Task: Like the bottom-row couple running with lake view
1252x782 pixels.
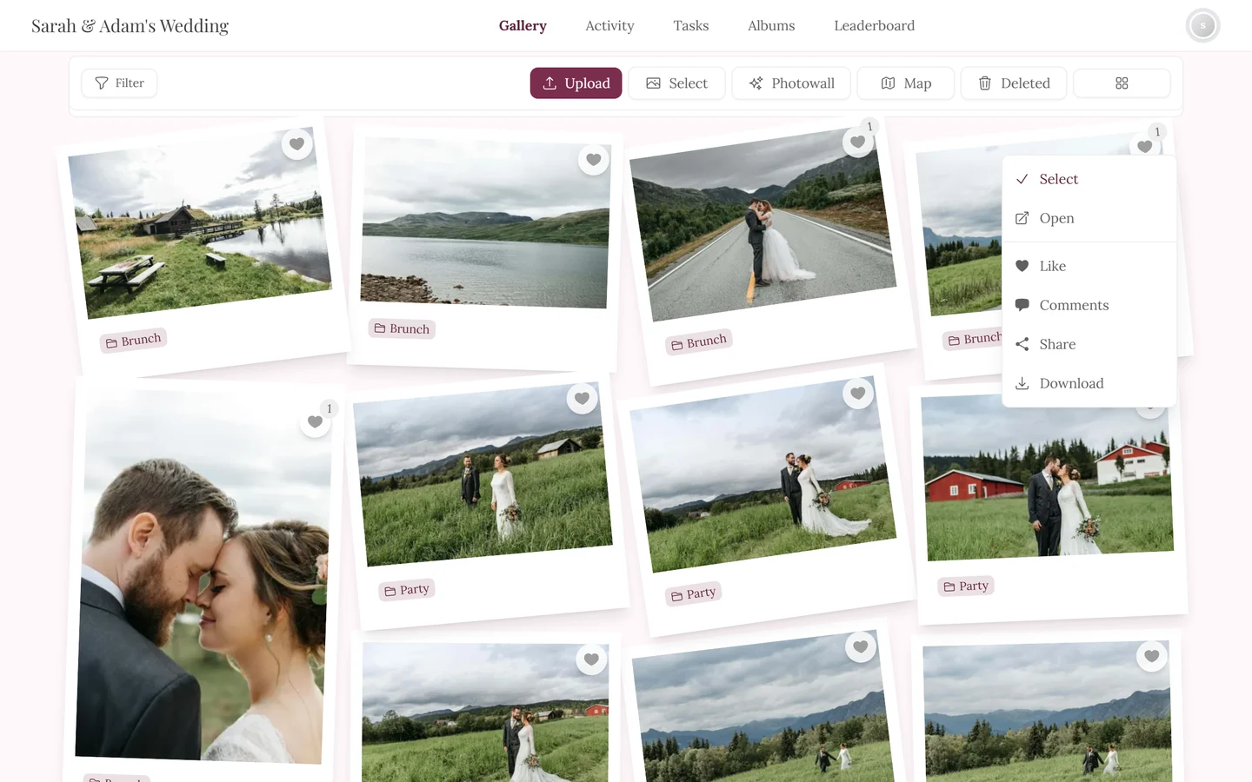Action: 861,646
